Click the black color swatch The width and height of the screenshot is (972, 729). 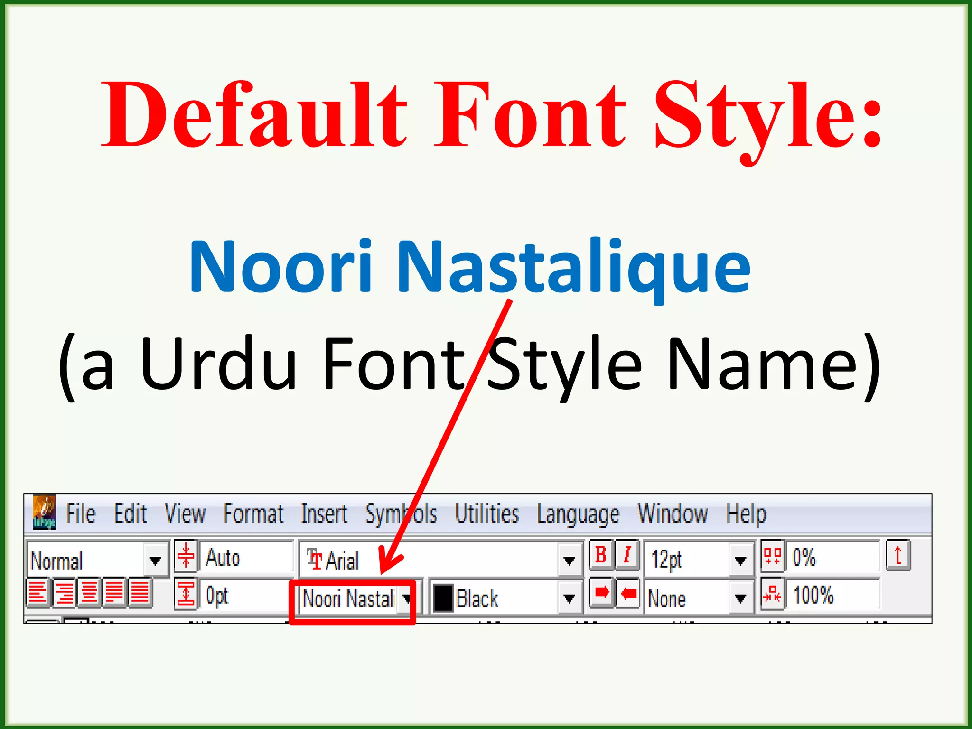pos(443,598)
